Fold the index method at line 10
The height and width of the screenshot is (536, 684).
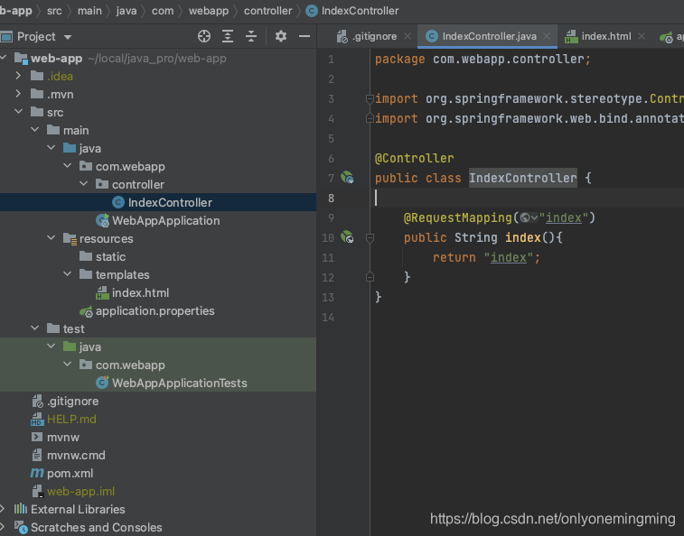click(370, 237)
